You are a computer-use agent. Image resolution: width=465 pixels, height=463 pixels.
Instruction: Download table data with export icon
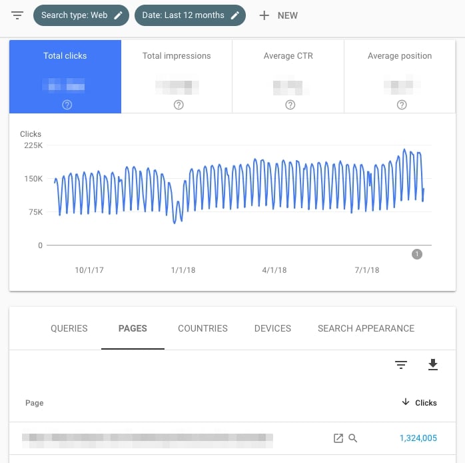pyautogui.click(x=433, y=365)
